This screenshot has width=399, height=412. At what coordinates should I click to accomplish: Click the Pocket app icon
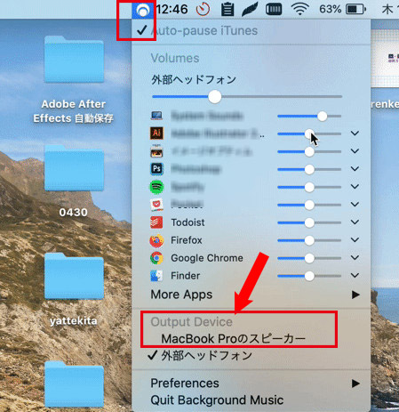point(156,205)
